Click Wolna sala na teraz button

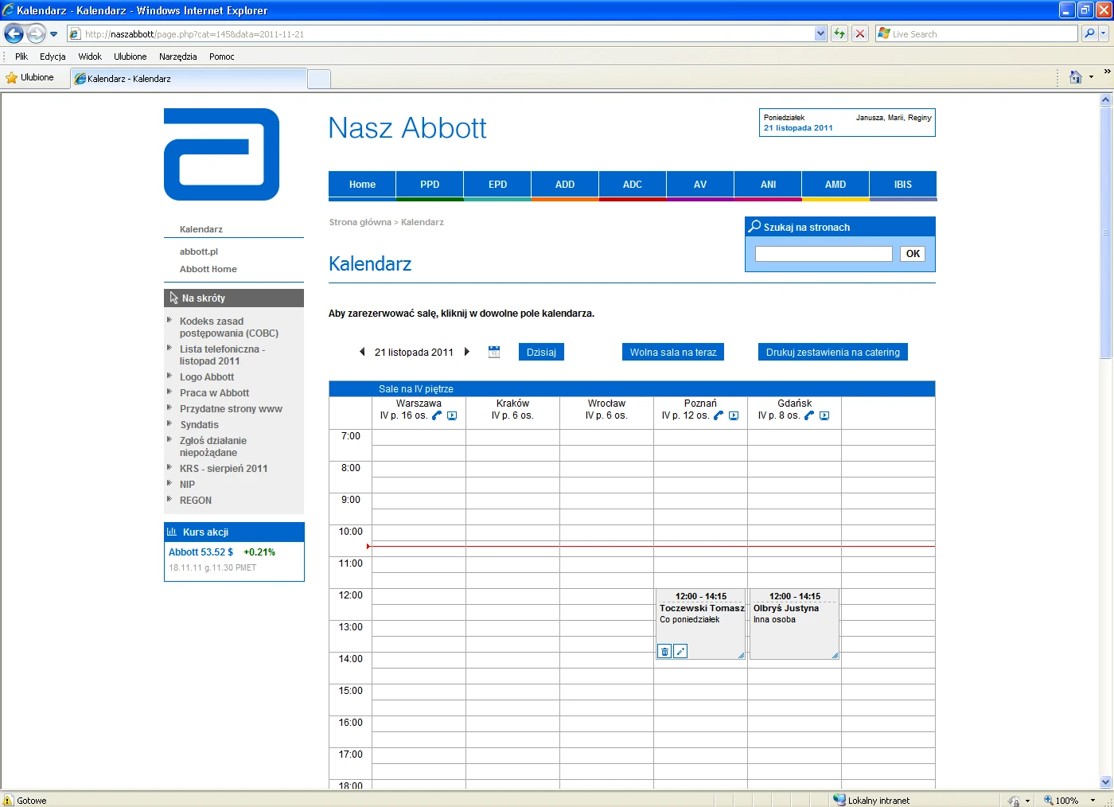tap(673, 352)
